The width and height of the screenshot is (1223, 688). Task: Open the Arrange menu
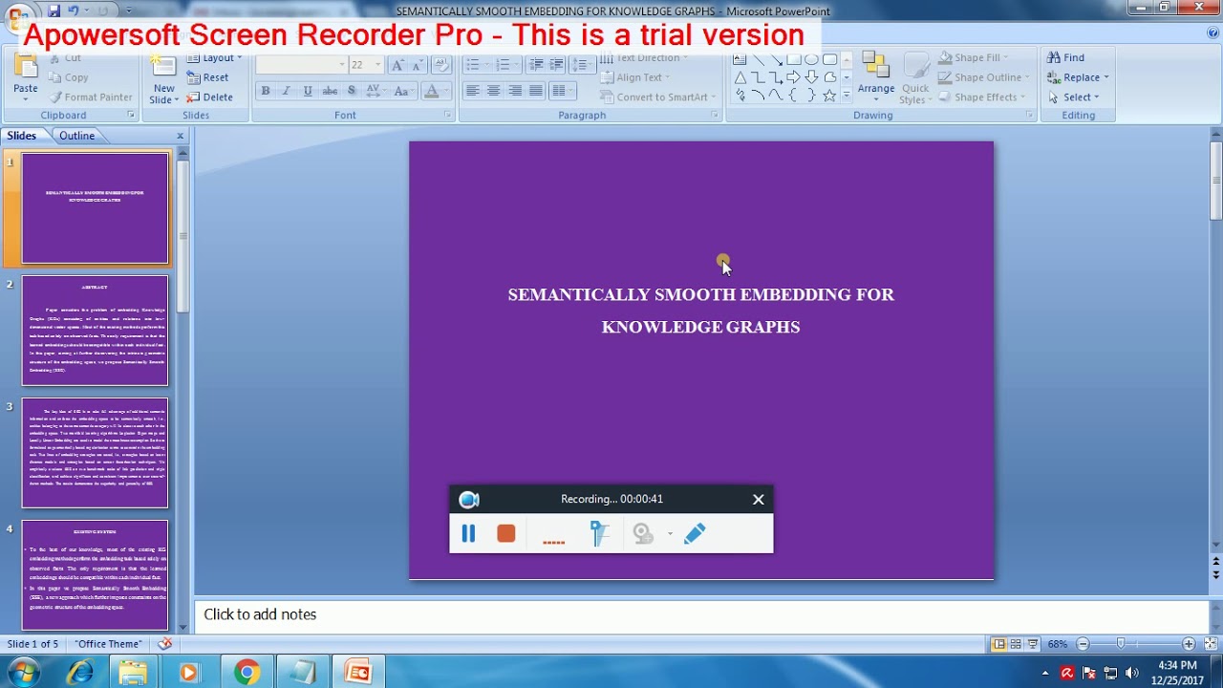click(x=875, y=78)
